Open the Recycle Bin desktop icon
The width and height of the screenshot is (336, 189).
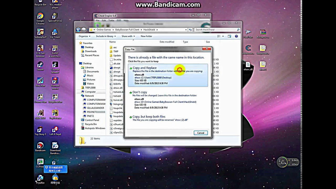[x=40, y=3]
